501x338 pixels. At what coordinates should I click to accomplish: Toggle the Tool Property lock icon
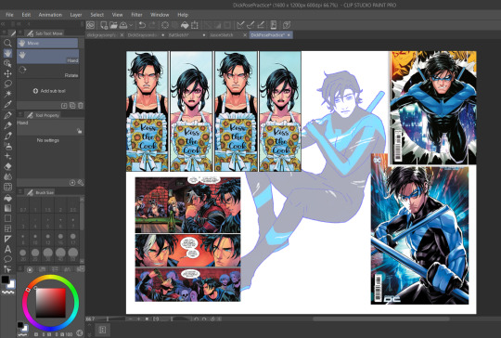(x=79, y=131)
